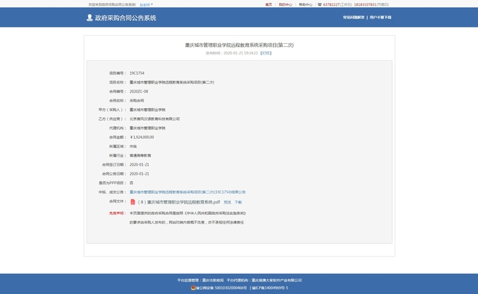
Task: Click the phone number 63782227 in top bar
Action: [331, 4]
